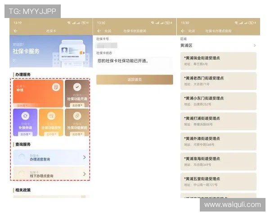The height and width of the screenshot is (216, 270).
Task: Open the 线下办理点查询 chevron arrow
Action: coord(85,174)
